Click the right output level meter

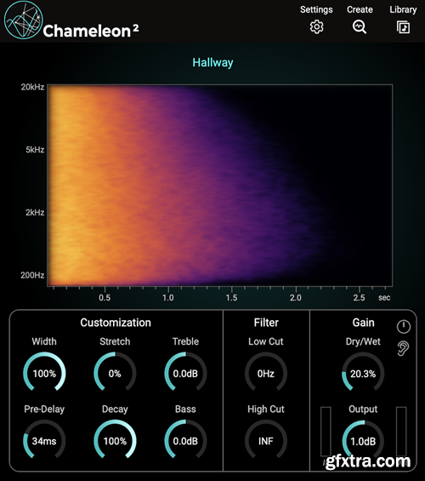(x=401, y=432)
